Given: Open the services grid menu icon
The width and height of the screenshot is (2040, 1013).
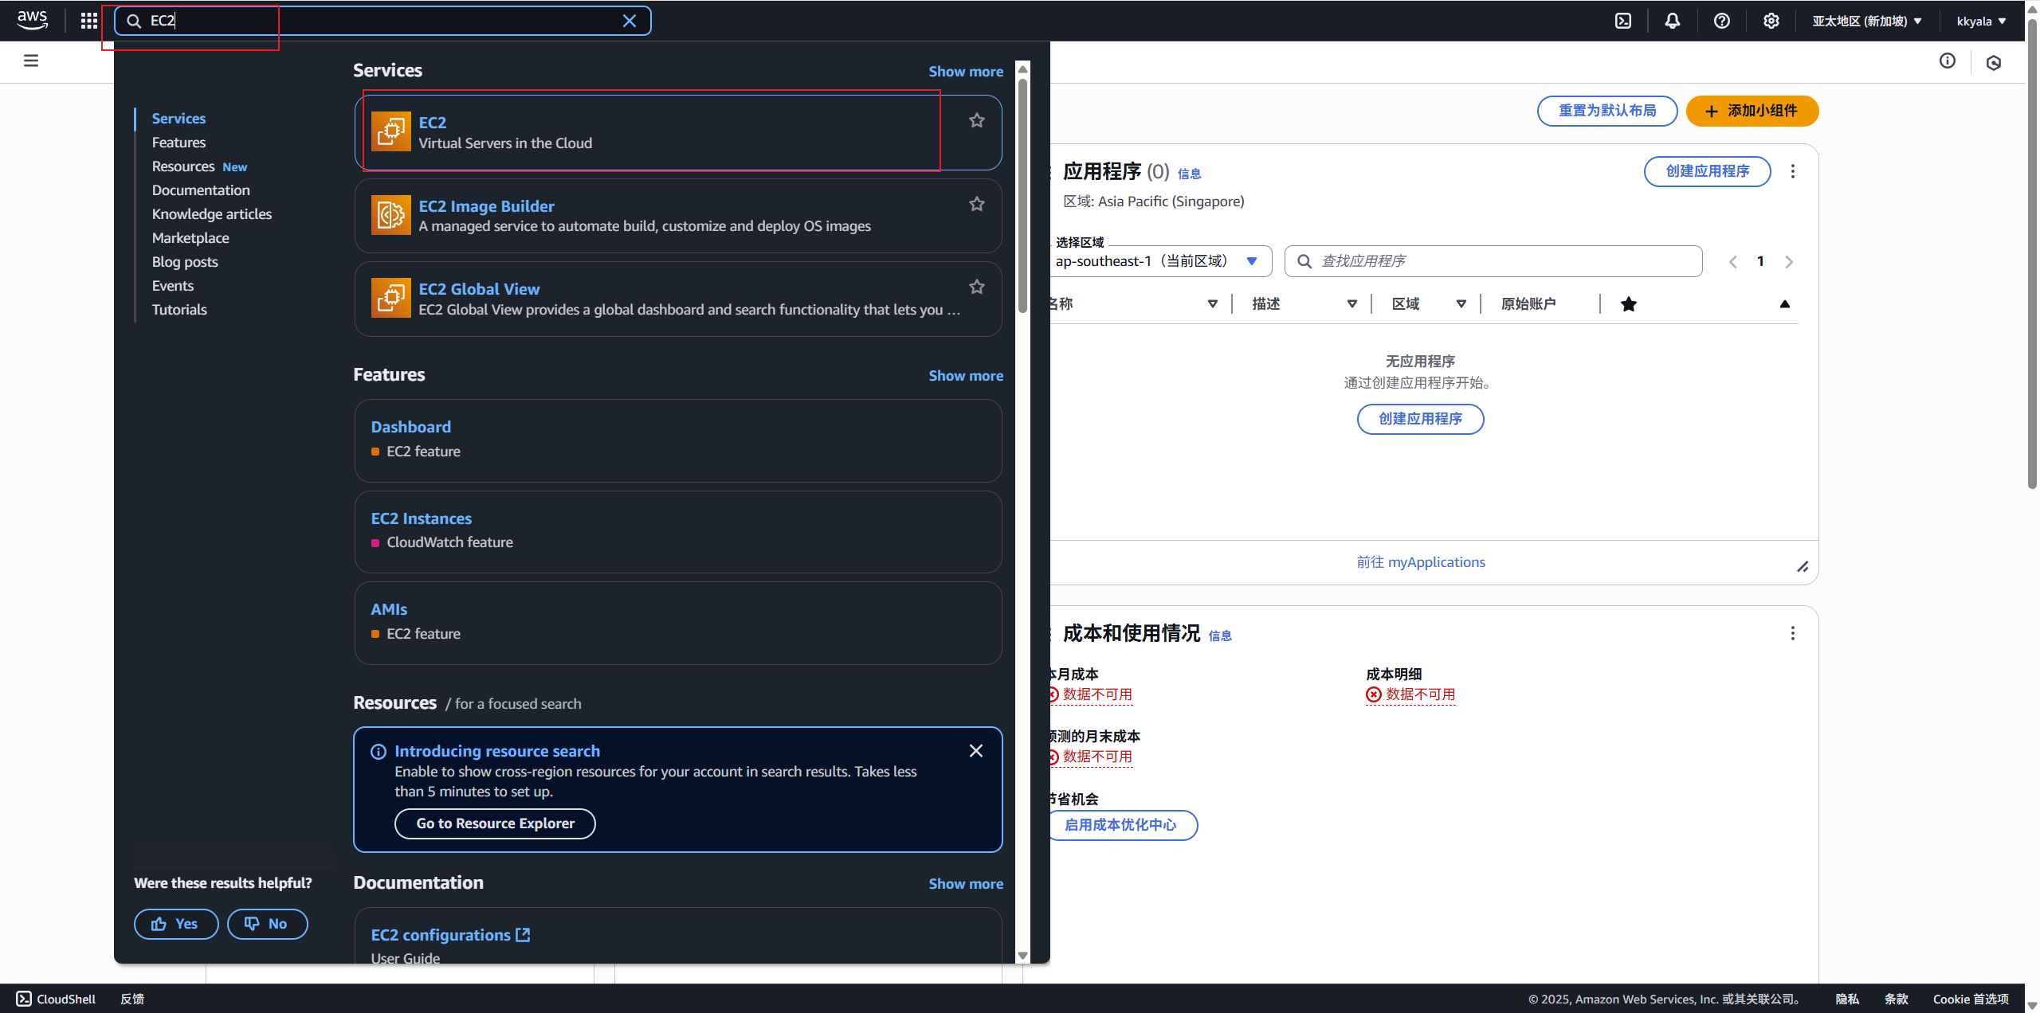Looking at the screenshot, I should tap(89, 21).
